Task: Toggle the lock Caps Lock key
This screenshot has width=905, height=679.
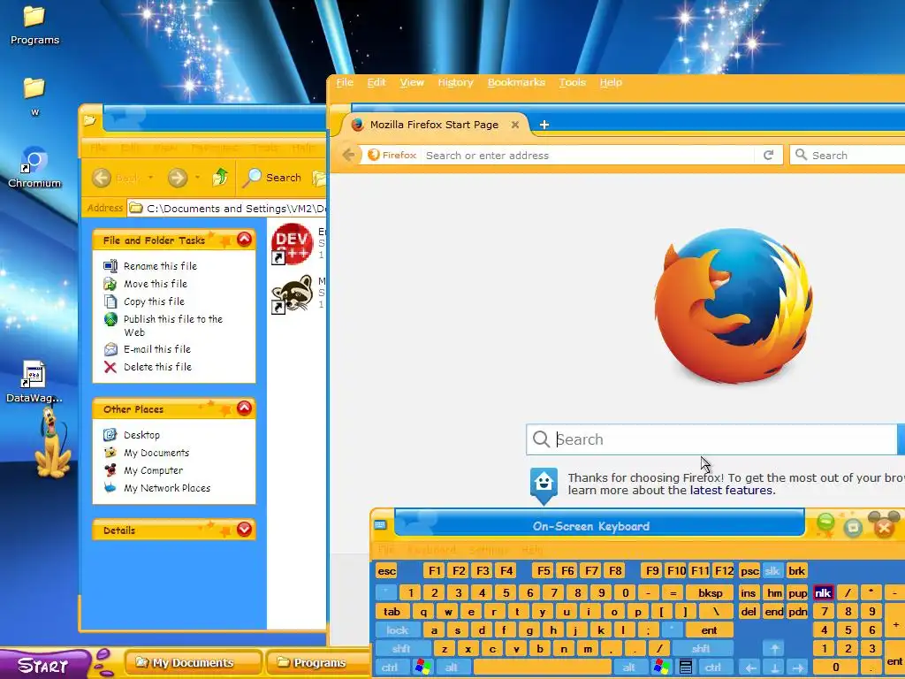Action: point(397,630)
